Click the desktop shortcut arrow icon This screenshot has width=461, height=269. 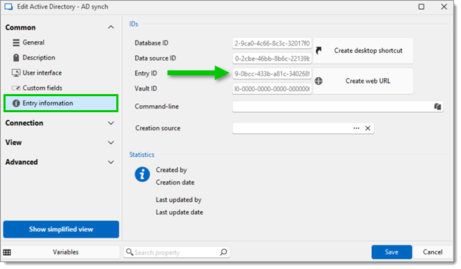[319, 51]
